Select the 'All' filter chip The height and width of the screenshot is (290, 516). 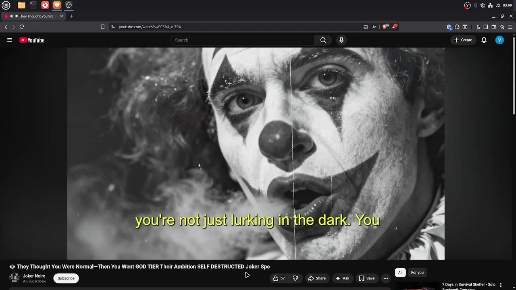[400, 273]
